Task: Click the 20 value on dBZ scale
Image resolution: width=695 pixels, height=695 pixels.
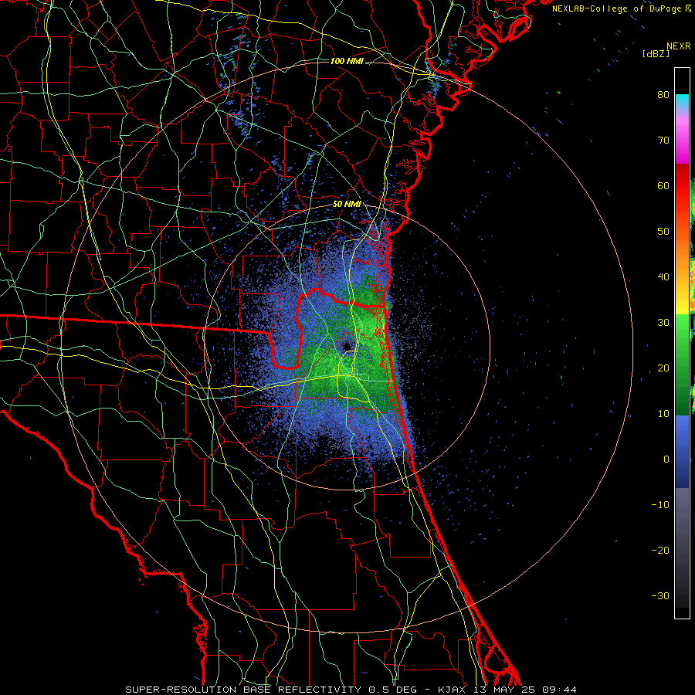Action: [x=663, y=368]
